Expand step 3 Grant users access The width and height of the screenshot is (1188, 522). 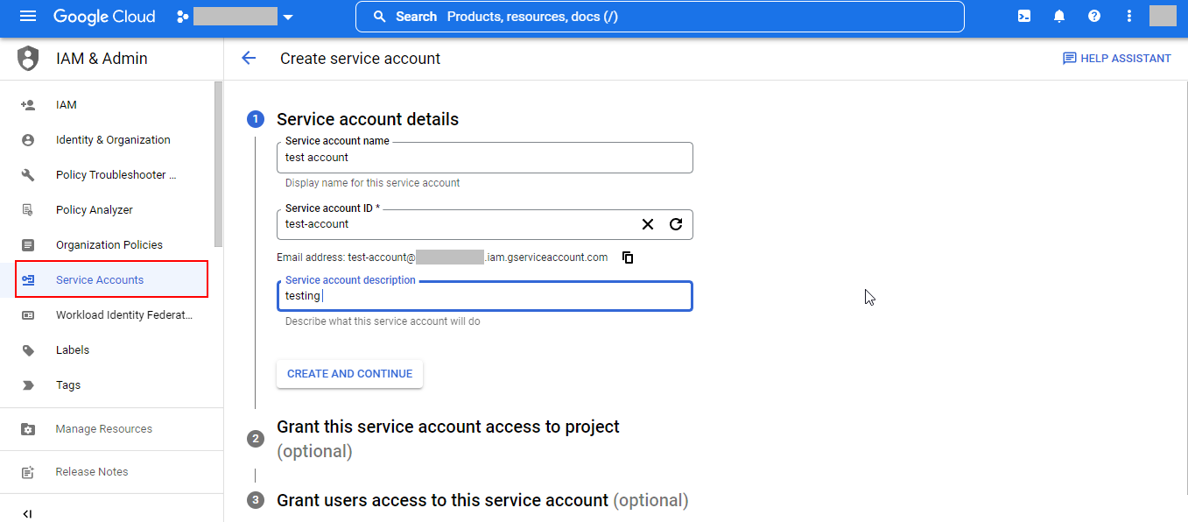[442, 501]
